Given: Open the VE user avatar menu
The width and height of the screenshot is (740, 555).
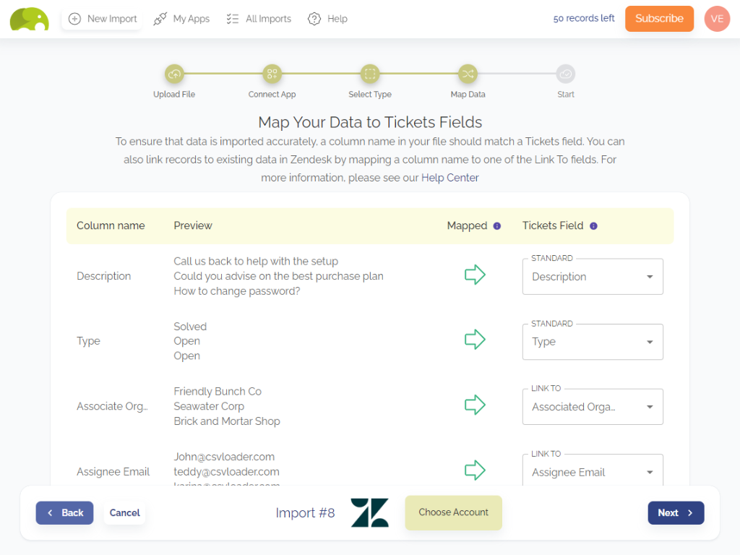Looking at the screenshot, I should click(717, 19).
